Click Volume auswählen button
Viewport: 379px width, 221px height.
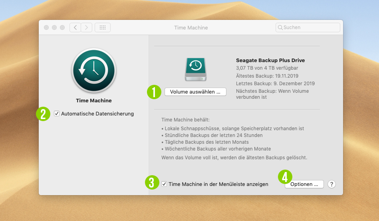[195, 92]
